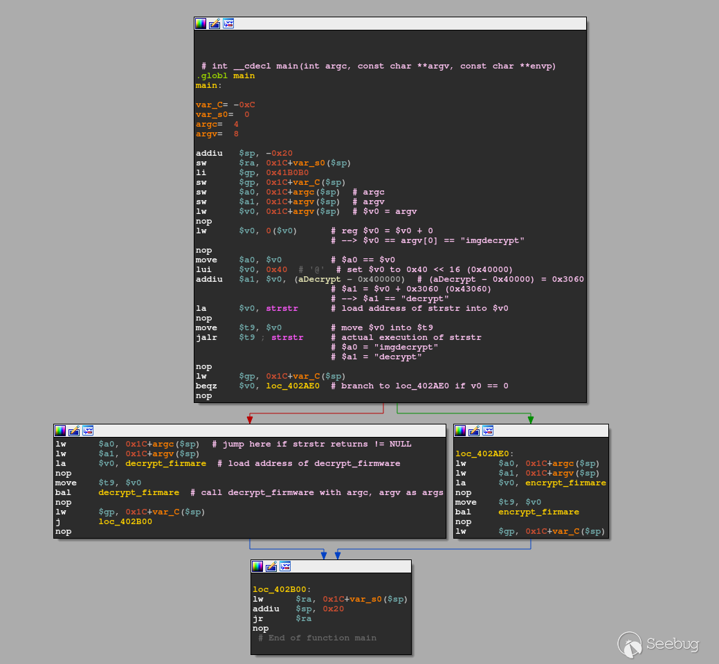Click group-nodes icon on loc_402B00 block
The width and height of the screenshot is (719, 664).
click(x=285, y=566)
